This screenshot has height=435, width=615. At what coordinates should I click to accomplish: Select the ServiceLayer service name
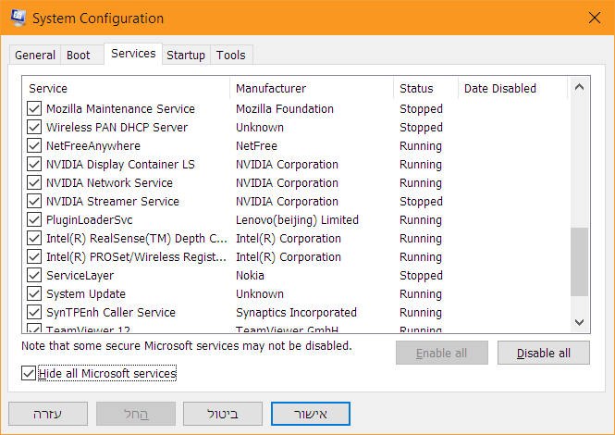[x=80, y=276]
